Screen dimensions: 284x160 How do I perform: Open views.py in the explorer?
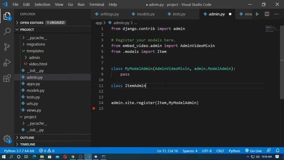(x=34, y=110)
